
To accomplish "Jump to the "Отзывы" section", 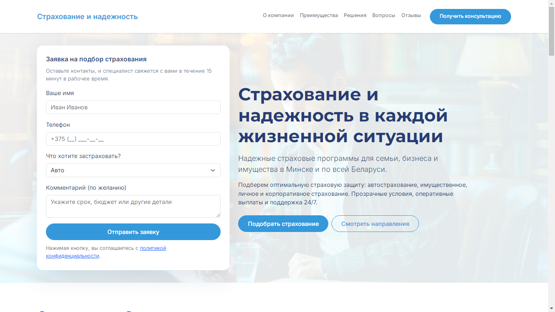I will pyautogui.click(x=411, y=15).
